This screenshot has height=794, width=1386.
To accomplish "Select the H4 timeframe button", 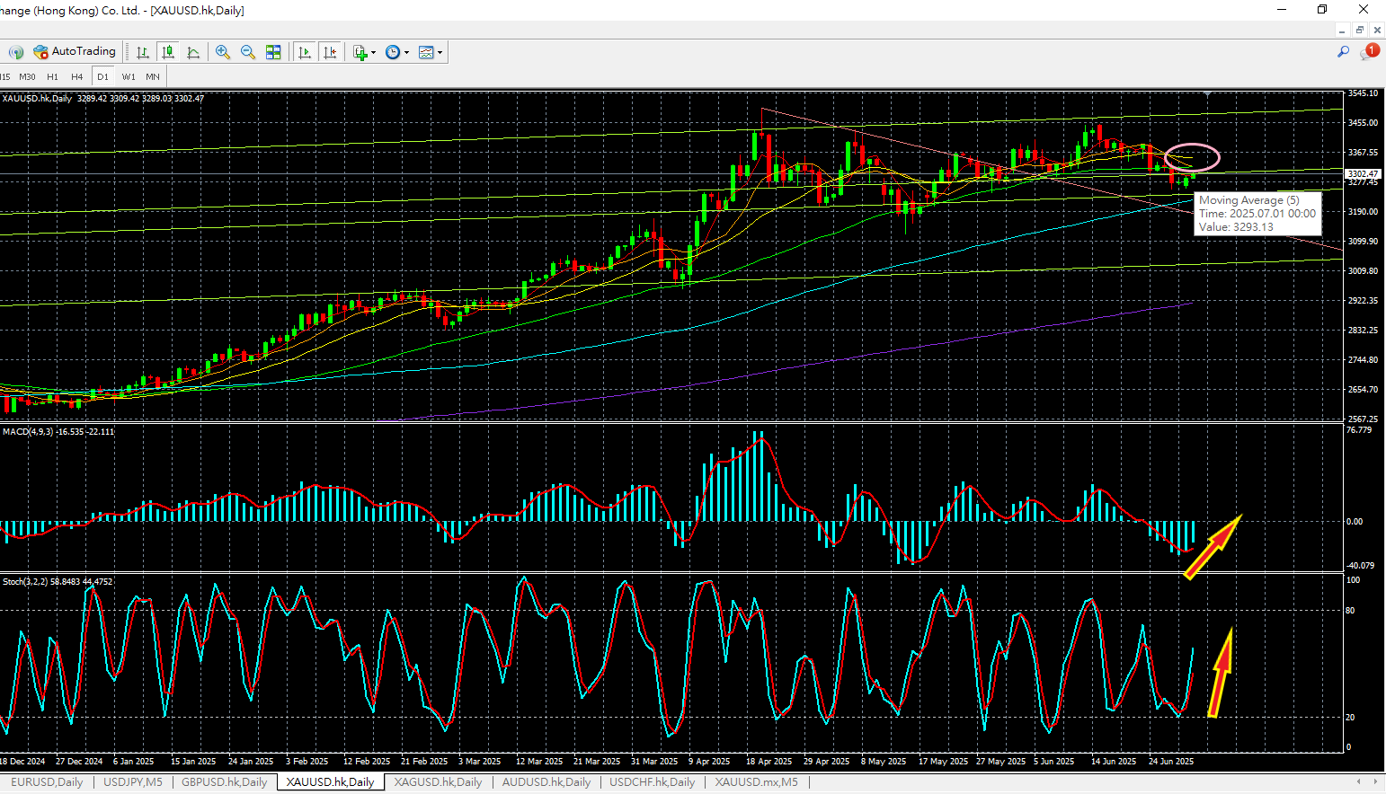I will [77, 76].
